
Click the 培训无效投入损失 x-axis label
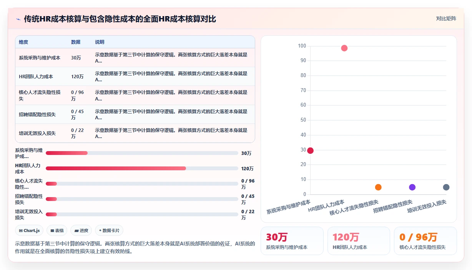(427, 206)
